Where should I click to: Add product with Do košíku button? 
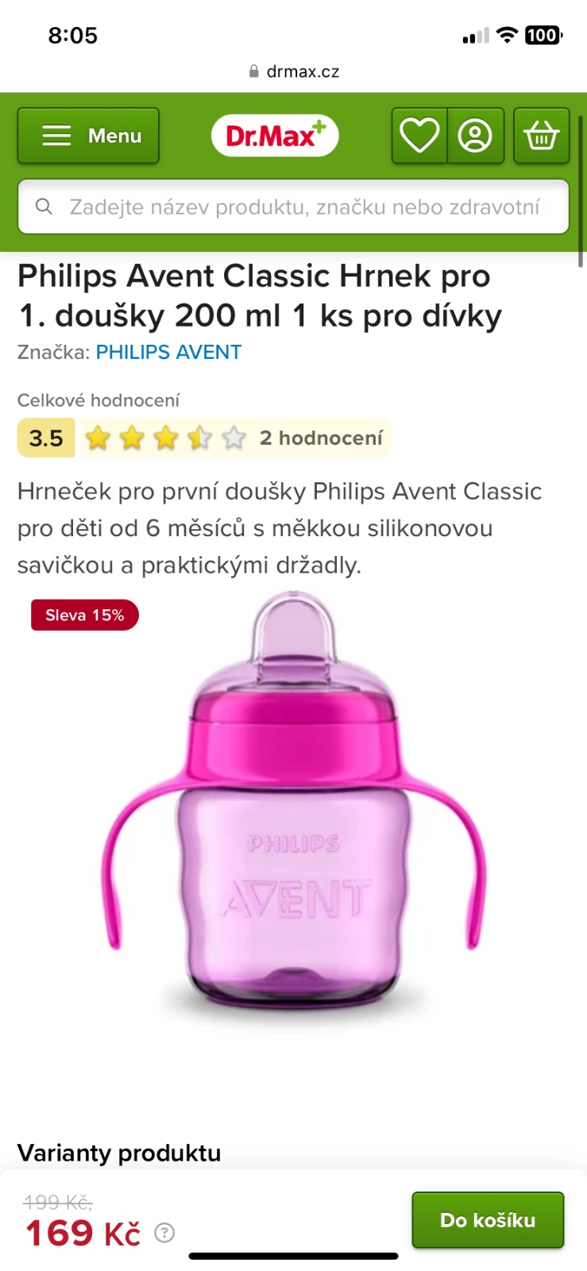click(x=488, y=1219)
